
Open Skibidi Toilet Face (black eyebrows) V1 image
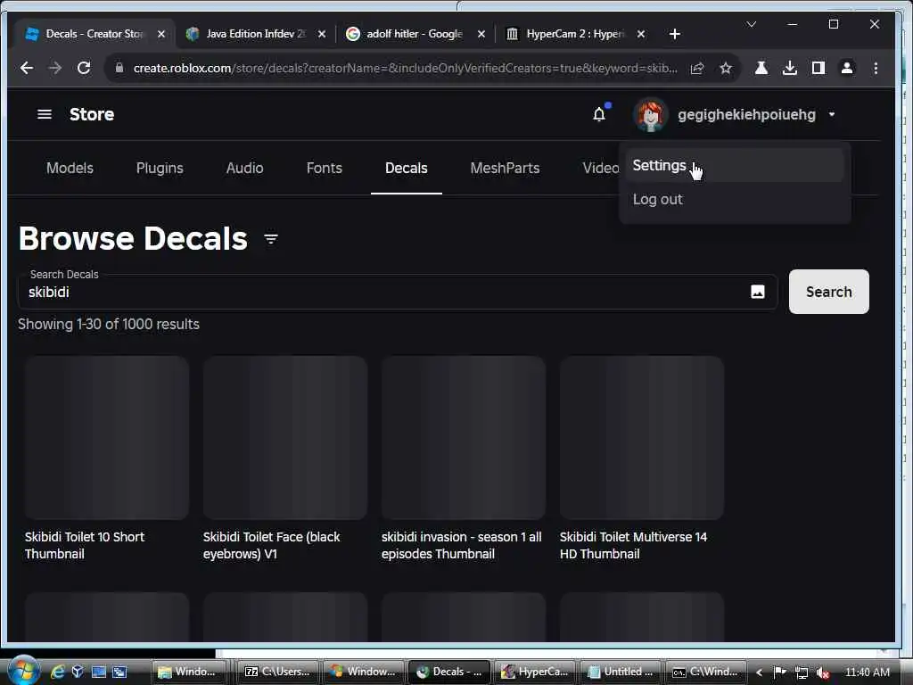[x=285, y=437]
